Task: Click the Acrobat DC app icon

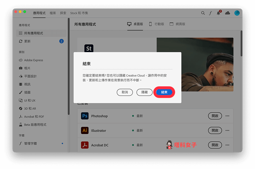Action: coord(85,145)
